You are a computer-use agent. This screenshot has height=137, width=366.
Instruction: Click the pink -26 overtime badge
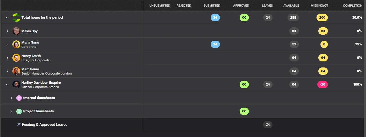[x=322, y=85]
